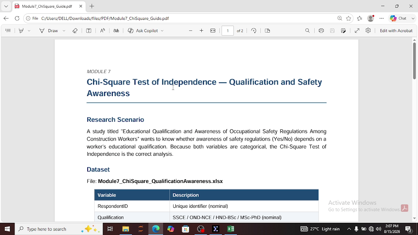The image size is (418, 235).
Task: Click the Acrobat icon in page corner
Action: point(404,208)
